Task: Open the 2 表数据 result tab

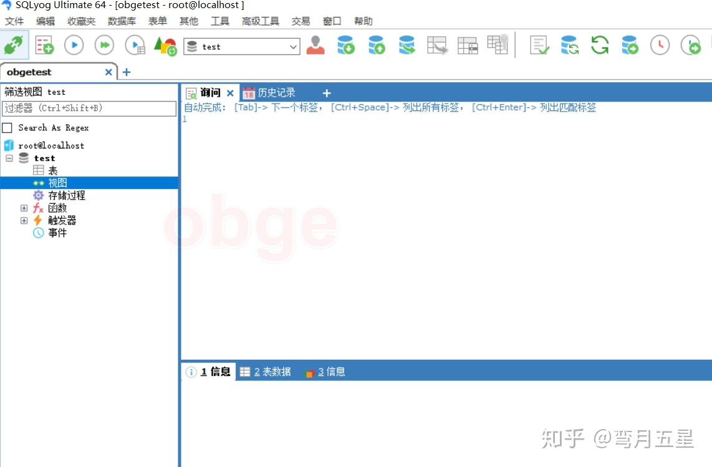Action: [x=265, y=371]
